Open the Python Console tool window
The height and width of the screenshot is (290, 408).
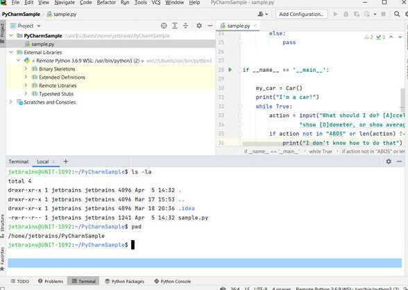(x=173, y=281)
